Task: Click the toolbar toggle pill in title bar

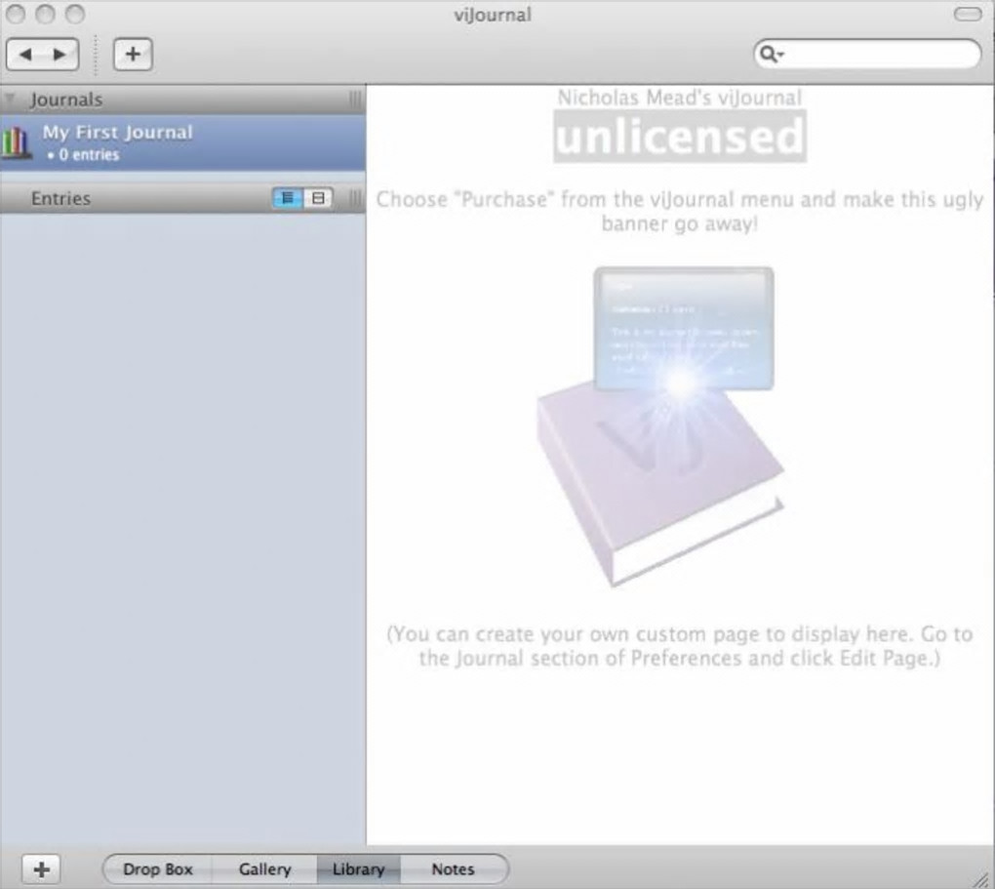Action: [968, 14]
